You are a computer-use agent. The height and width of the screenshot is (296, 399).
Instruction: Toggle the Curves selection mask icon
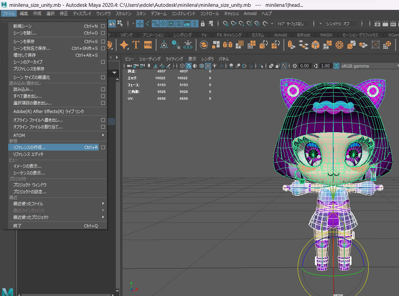click(x=155, y=24)
